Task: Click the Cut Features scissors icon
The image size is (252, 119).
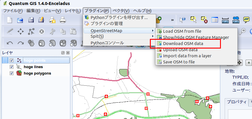Action: (52, 31)
